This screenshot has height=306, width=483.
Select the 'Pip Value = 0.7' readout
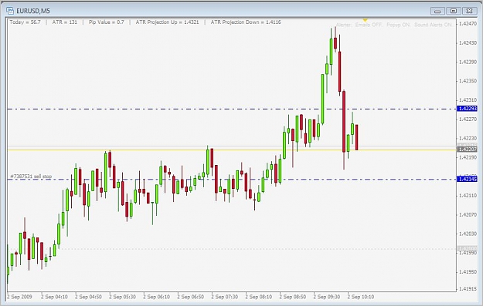[107, 22]
